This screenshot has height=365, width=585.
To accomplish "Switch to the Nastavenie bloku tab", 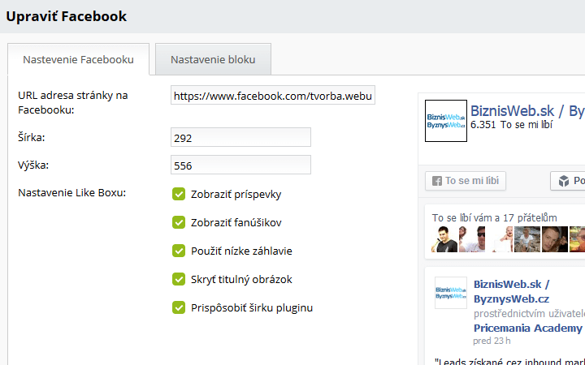I will click(x=213, y=59).
